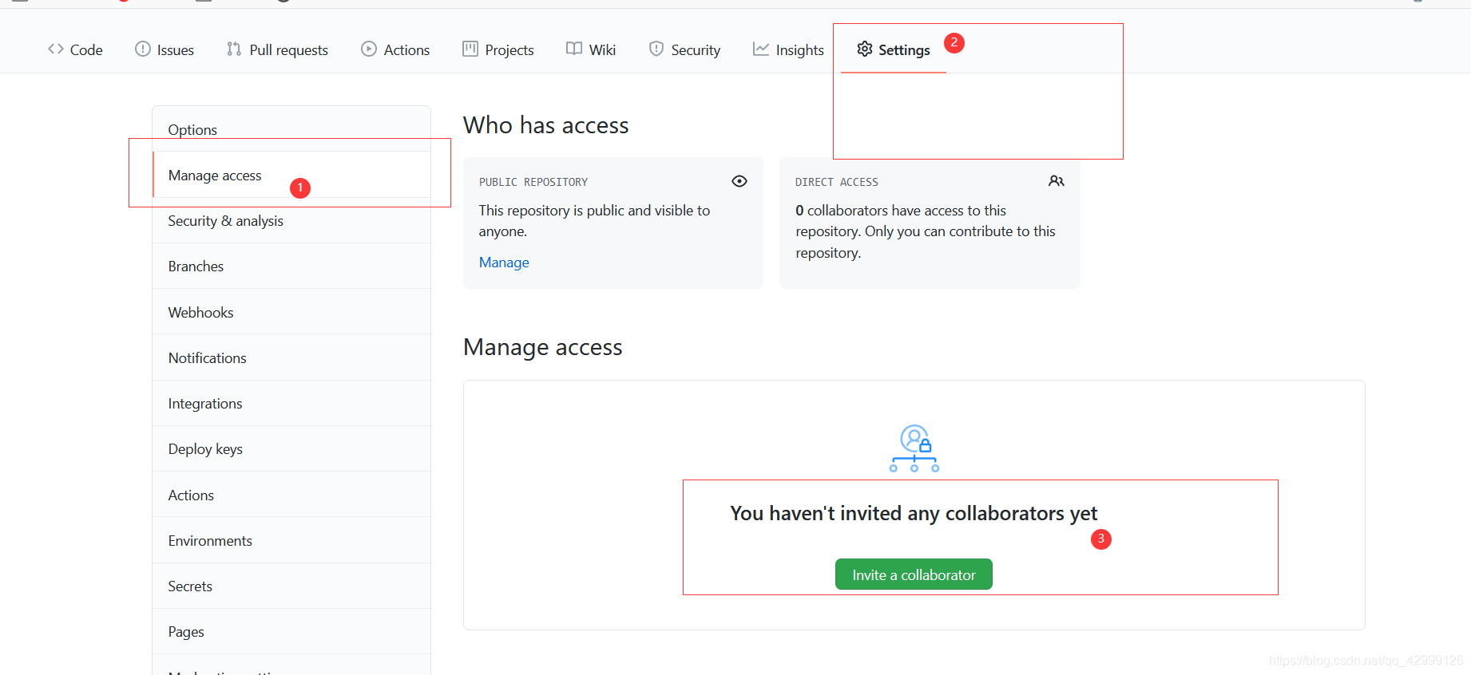Click the Code brackets icon

click(56, 49)
